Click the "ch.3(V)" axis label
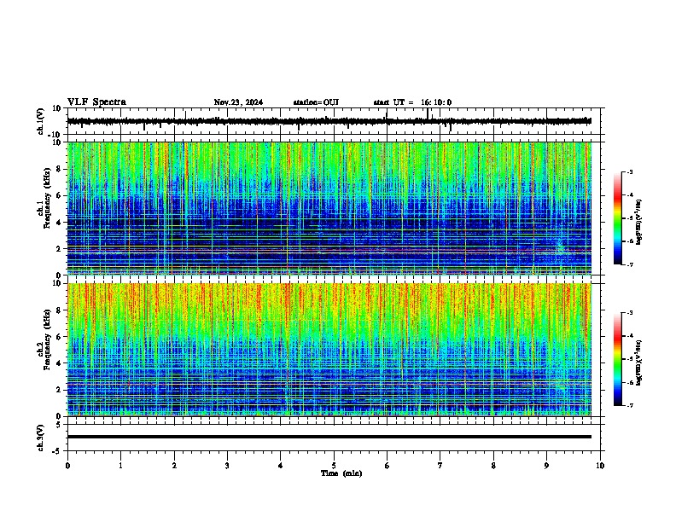 click(x=41, y=438)
